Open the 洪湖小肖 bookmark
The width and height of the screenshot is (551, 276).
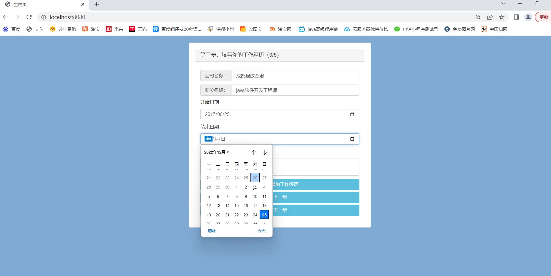[221, 29]
